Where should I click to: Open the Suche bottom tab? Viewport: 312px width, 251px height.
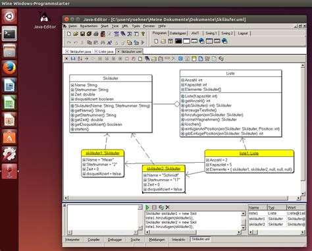coord(135,240)
